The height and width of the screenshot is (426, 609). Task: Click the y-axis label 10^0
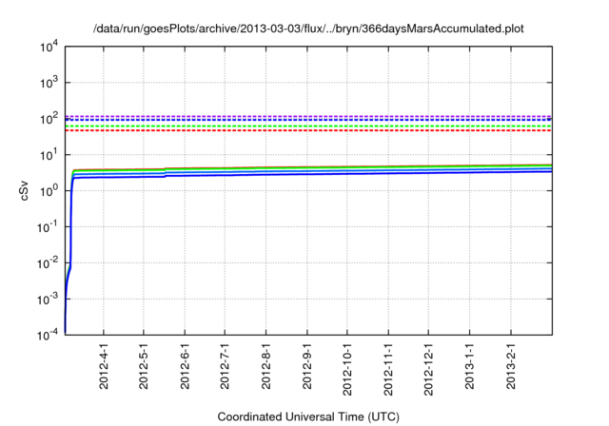tap(49, 190)
